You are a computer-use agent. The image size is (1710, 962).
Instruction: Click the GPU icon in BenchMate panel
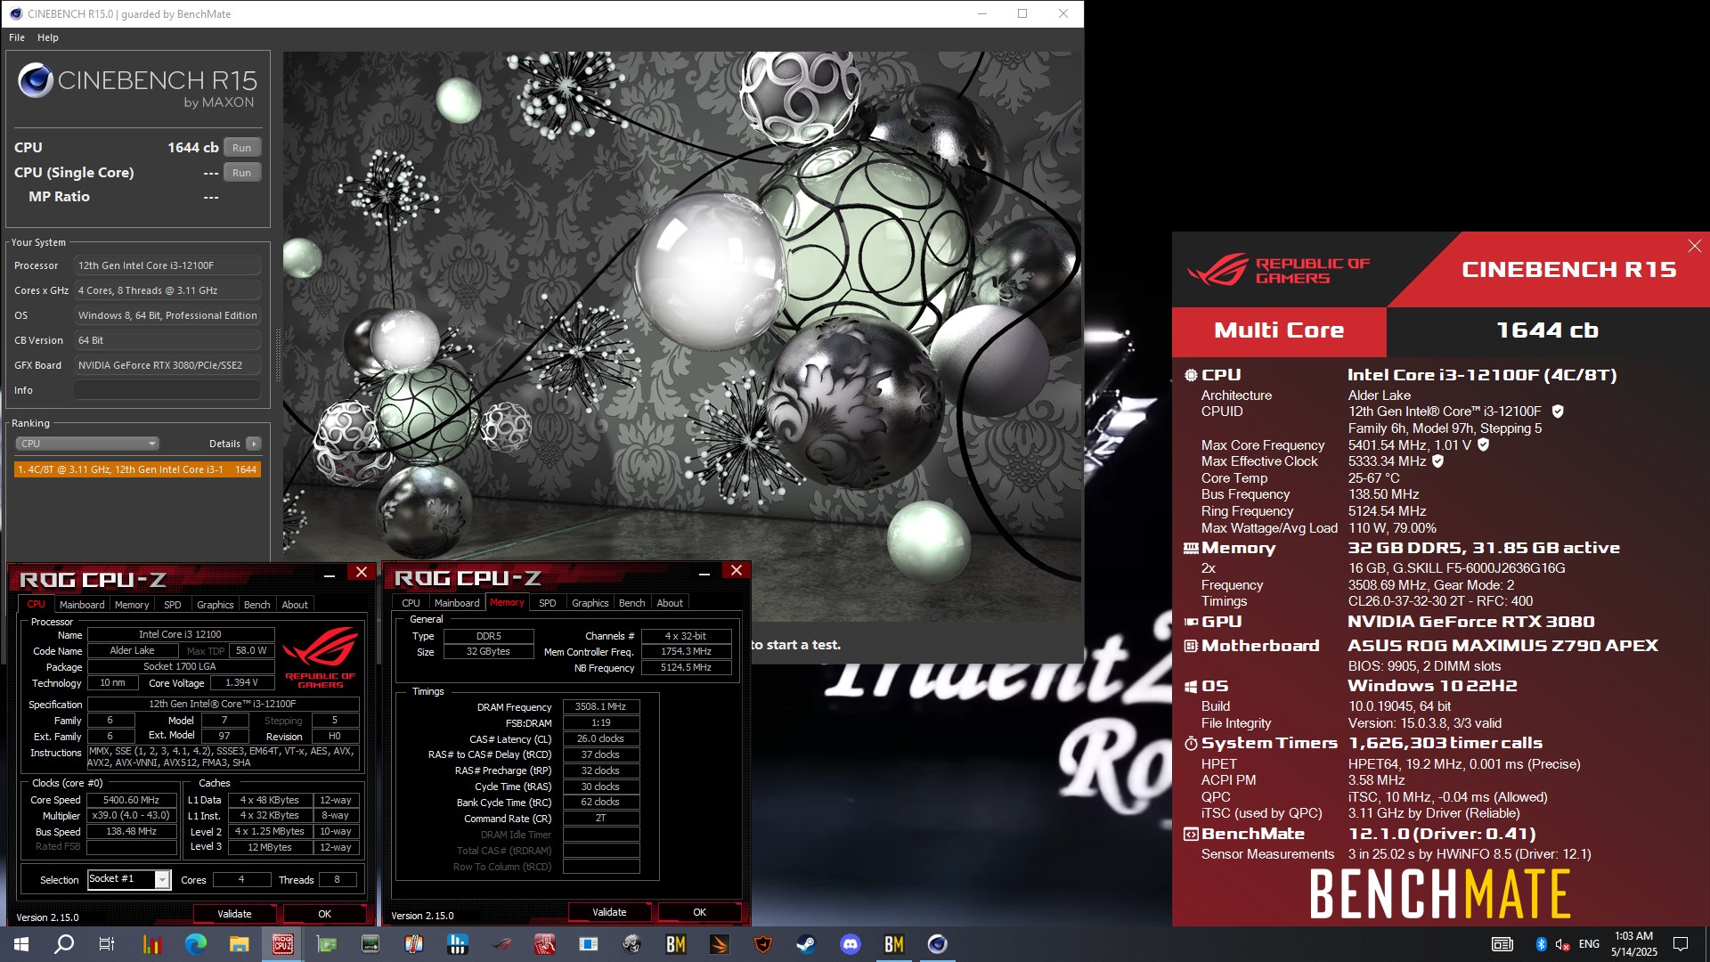[x=1191, y=622]
